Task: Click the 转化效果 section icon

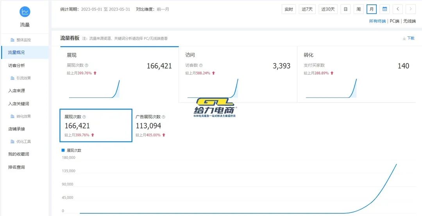Action: (13, 116)
